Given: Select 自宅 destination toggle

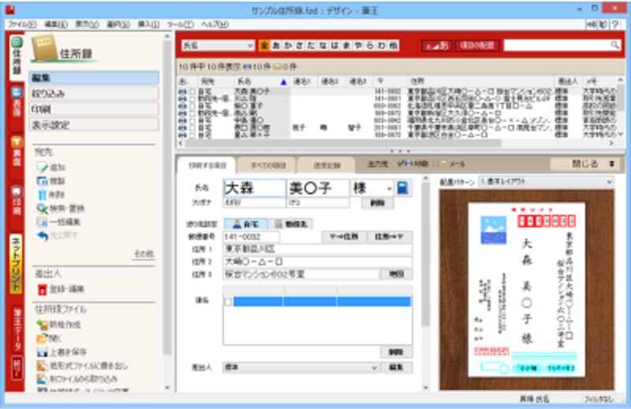Looking at the screenshot, I should click(246, 224).
